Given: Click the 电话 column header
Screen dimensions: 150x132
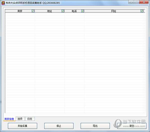Looking at the screenshot, I should pyautogui.click(x=74, y=11).
